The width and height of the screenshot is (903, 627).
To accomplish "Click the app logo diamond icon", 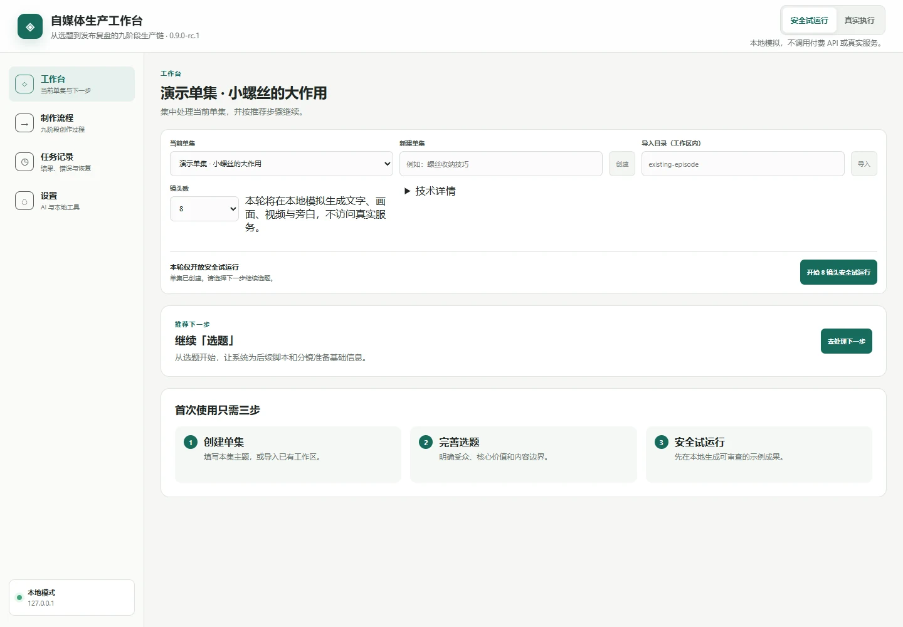I will point(30,26).
